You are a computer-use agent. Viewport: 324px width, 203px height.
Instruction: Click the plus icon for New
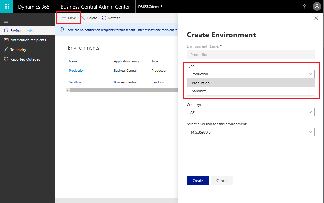coord(64,18)
